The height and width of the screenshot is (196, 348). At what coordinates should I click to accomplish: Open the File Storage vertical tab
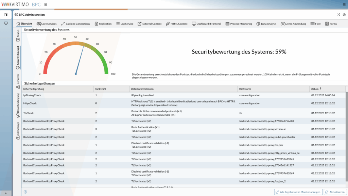18,131
